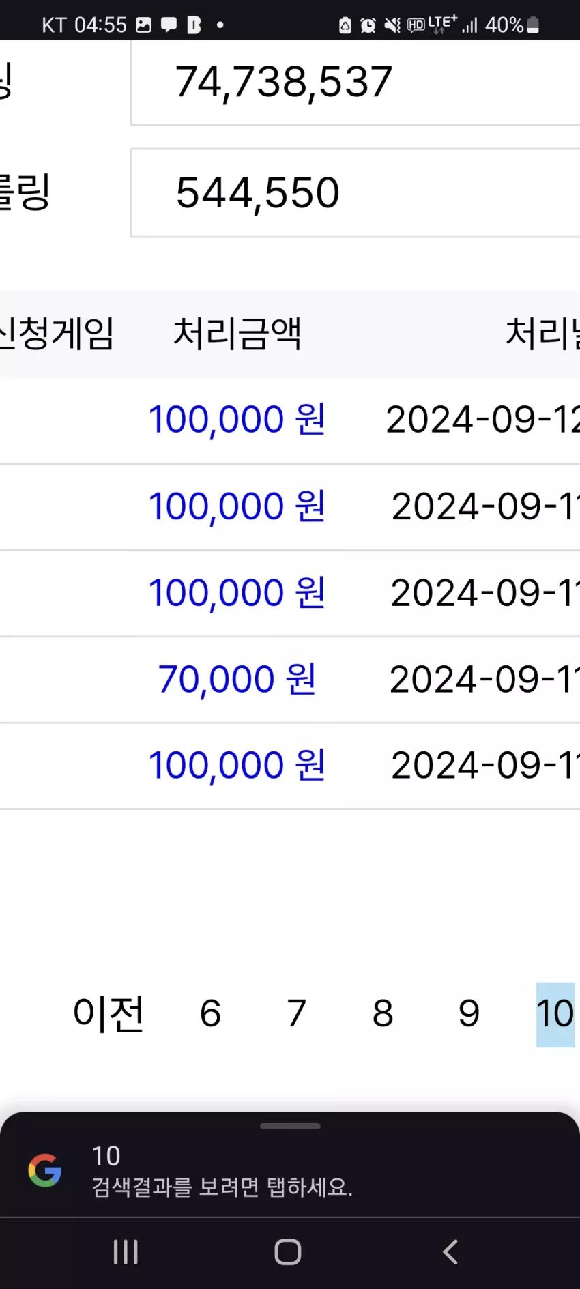This screenshot has height=1289, width=580.
Task: Tap the 70,000 원 amount row
Action: (x=290, y=680)
